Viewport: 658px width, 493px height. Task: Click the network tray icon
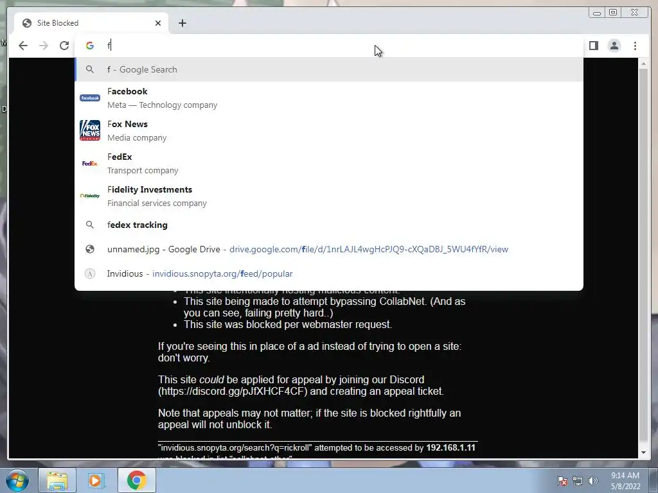578,481
